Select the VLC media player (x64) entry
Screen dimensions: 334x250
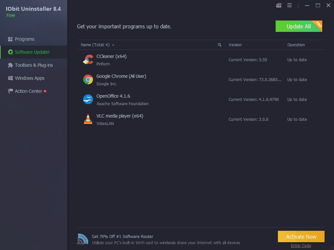pos(120,116)
